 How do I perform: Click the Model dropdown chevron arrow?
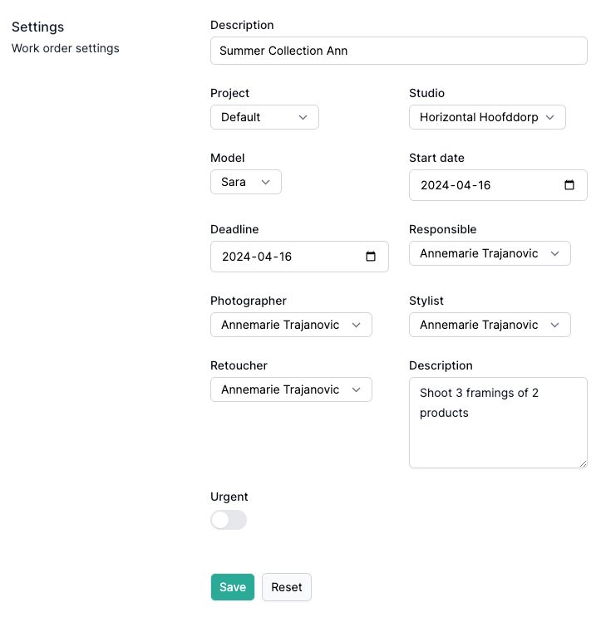click(265, 182)
